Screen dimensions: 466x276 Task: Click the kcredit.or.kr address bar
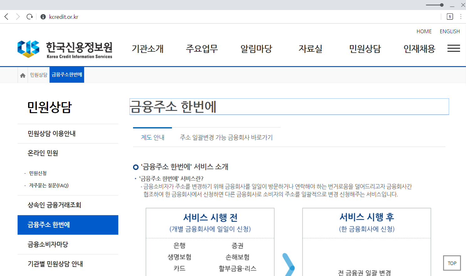pos(64,17)
